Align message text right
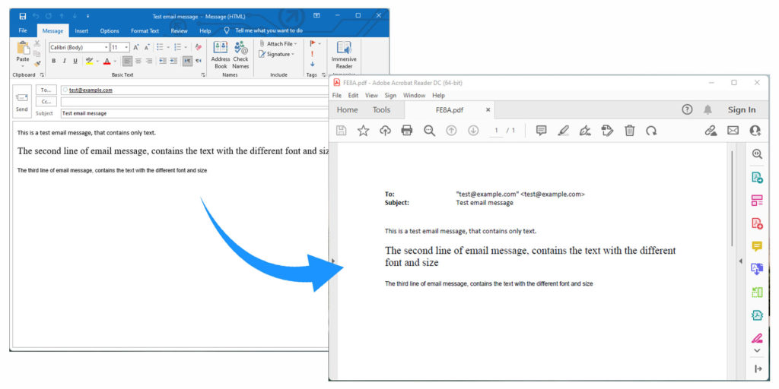This screenshot has width=779, height=389. click(148, 61)
